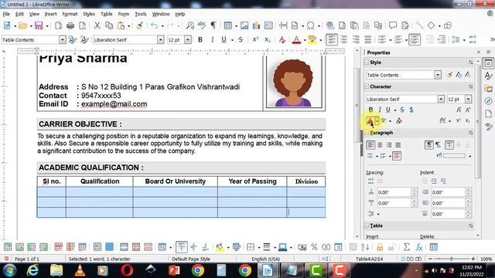The image size is (495, 278).
Task: Collapse the Character panel section
Action: pos(367,86)
